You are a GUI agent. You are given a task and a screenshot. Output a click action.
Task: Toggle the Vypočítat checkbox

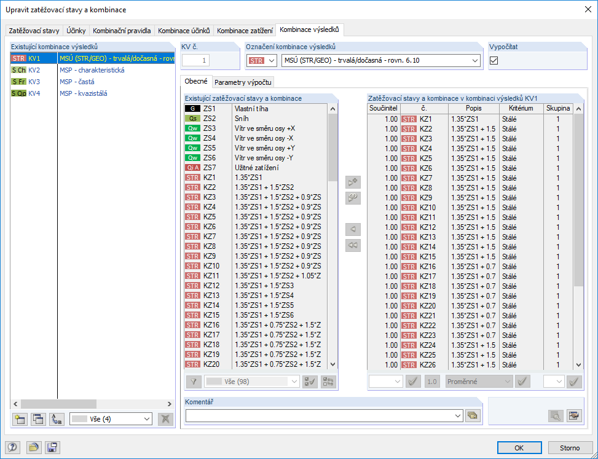pos(494,61)
